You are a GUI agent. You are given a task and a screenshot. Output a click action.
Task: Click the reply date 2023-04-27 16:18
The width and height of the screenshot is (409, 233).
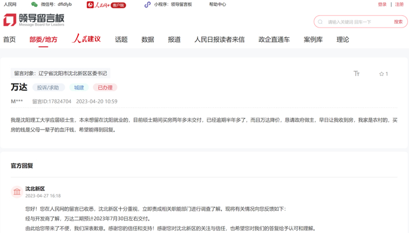pyautogui.click(x=43, y=196)
